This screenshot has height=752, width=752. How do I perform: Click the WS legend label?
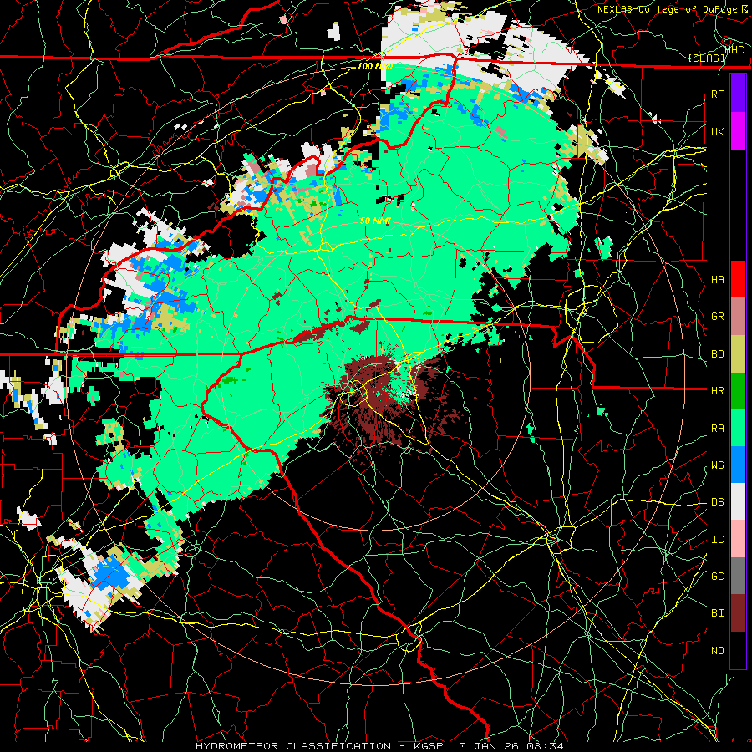(718, 465)
